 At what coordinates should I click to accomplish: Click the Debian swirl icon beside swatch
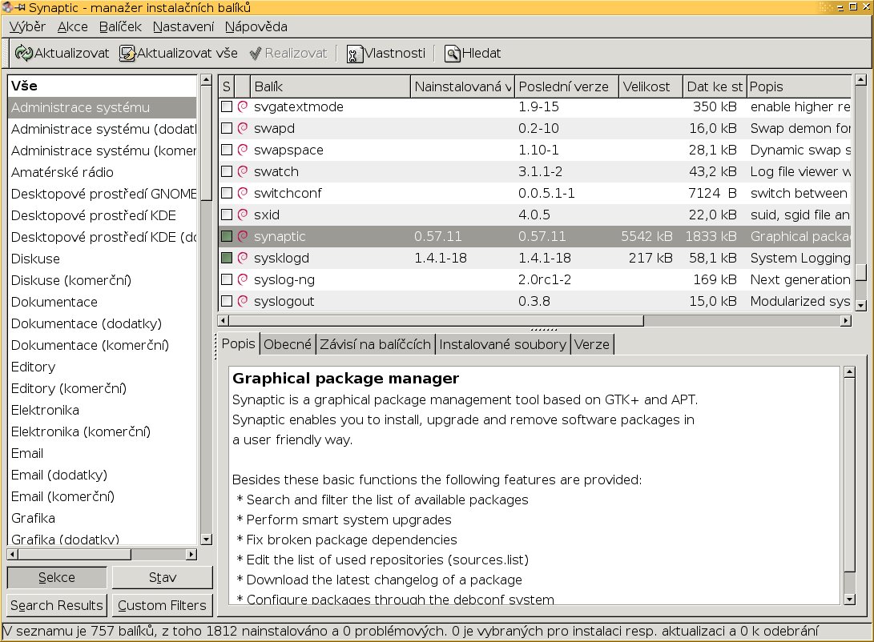click(243, 171)
